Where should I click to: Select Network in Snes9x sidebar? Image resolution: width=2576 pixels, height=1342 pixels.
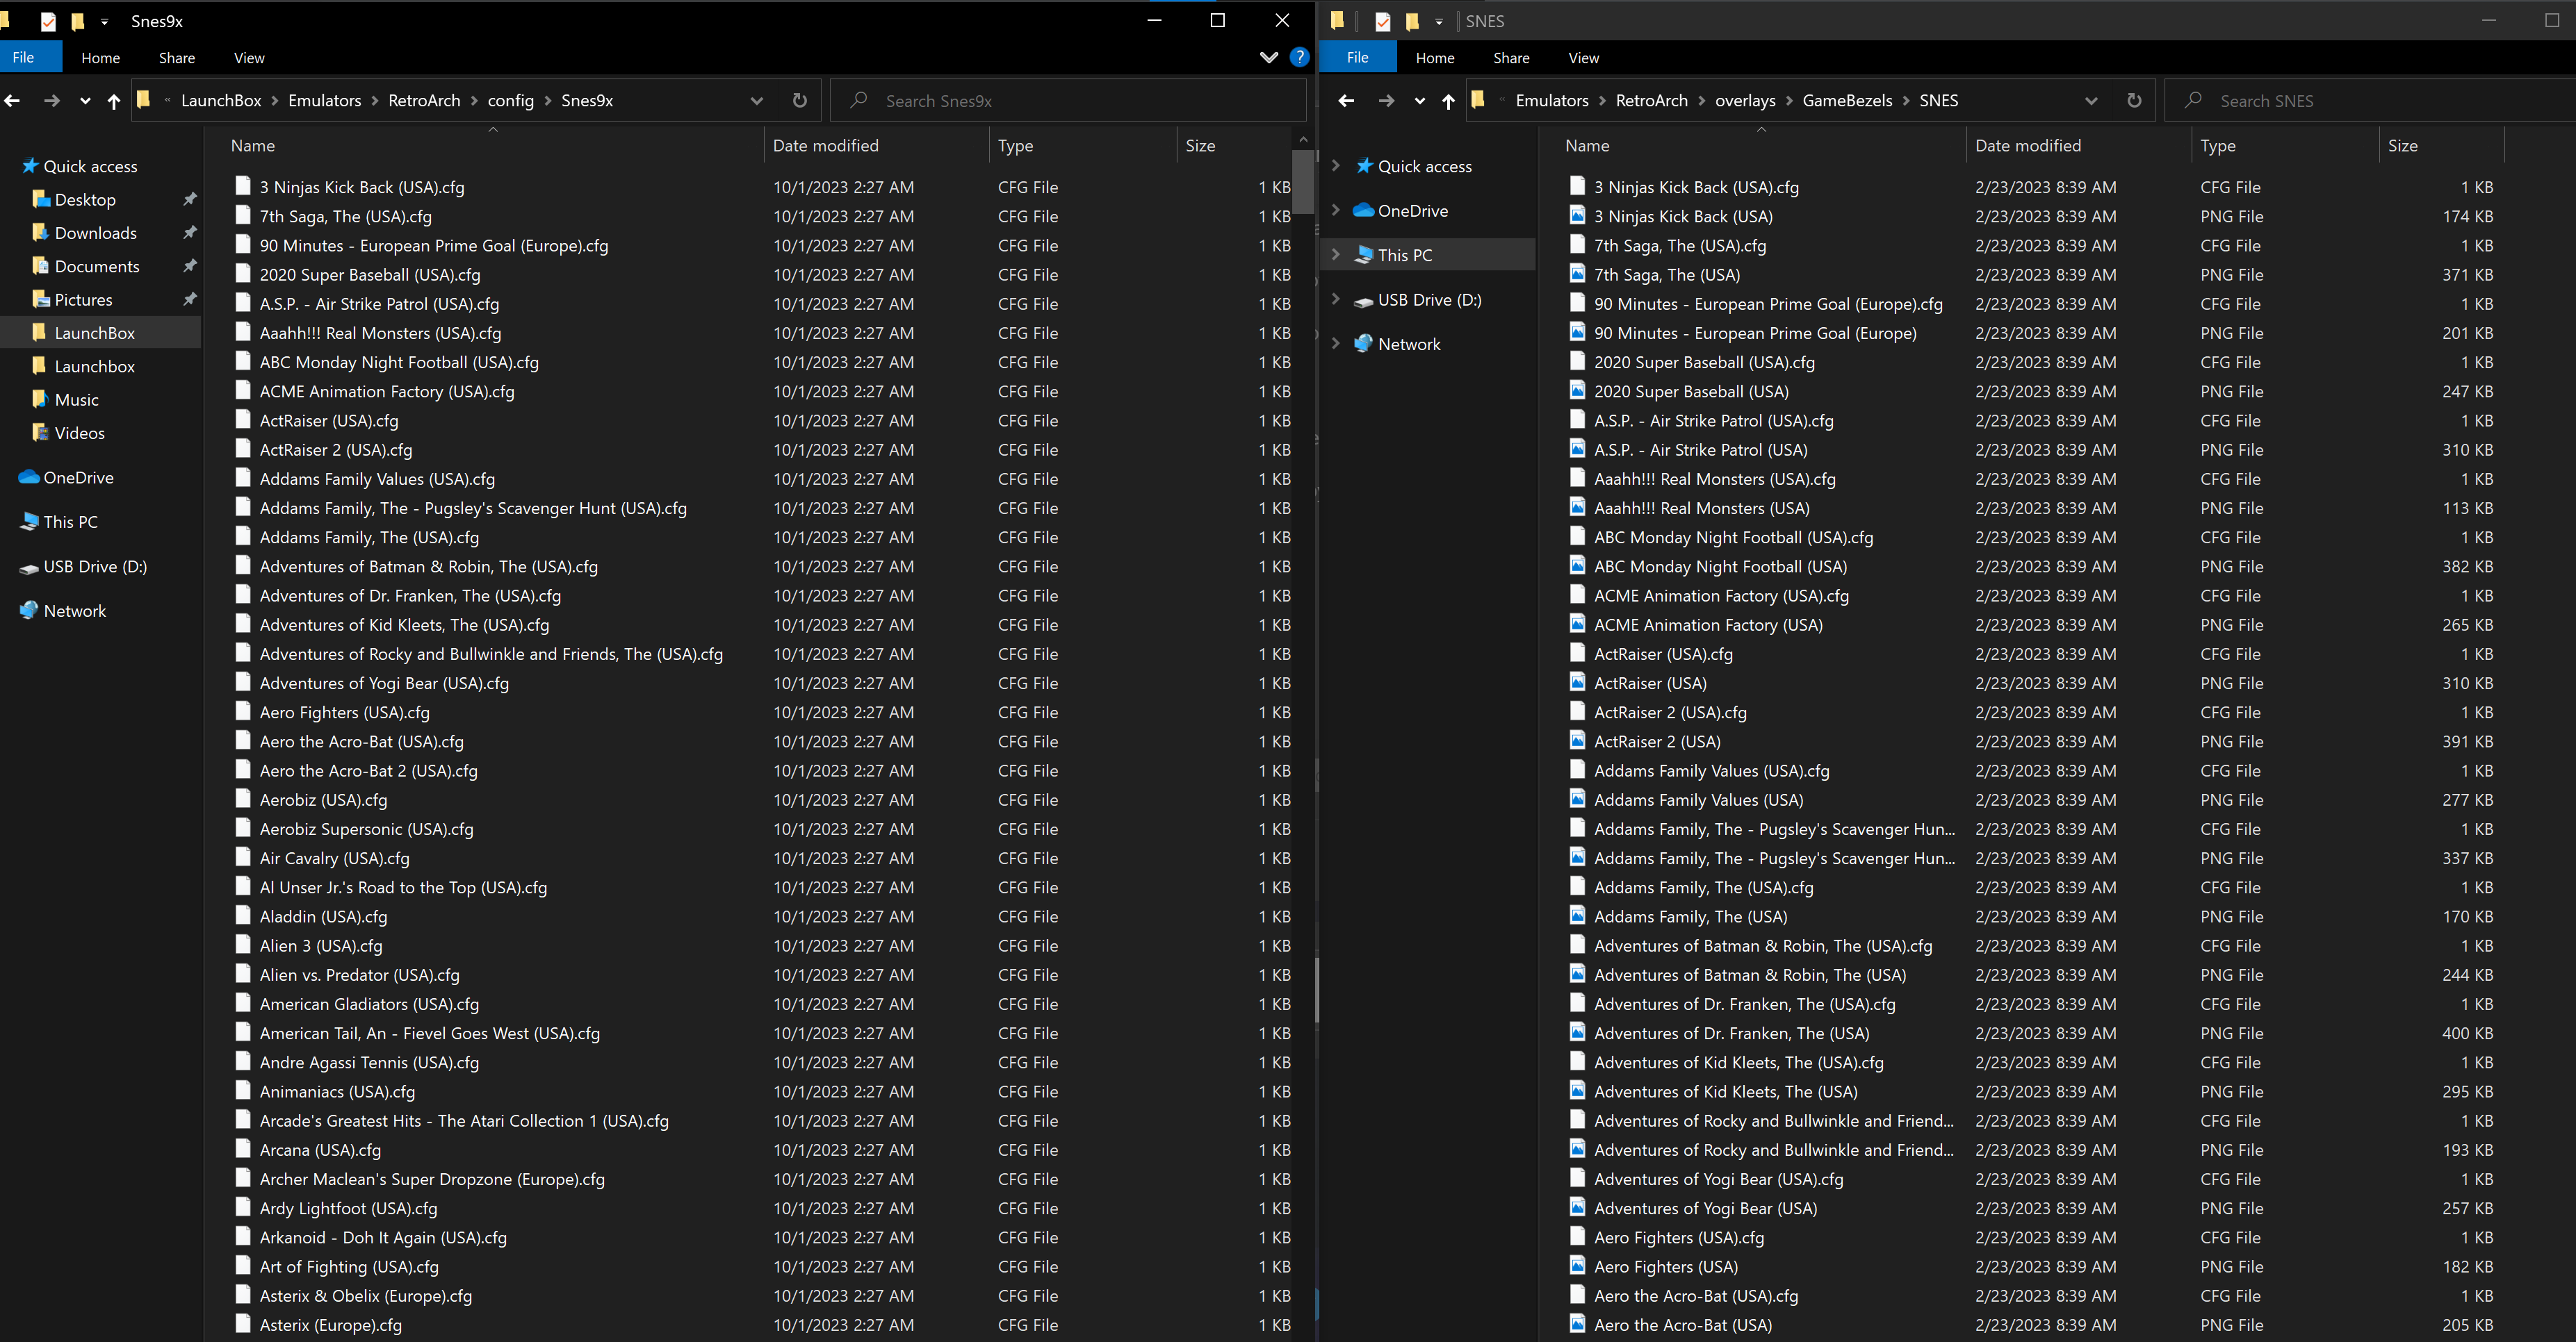point(74,611)
